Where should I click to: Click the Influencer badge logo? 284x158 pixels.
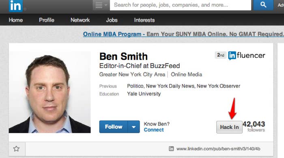point(247,56)
